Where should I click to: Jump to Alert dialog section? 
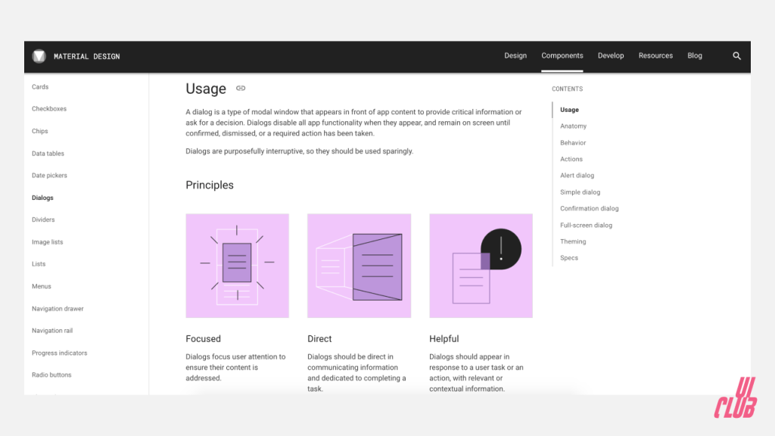click(577, 176)
